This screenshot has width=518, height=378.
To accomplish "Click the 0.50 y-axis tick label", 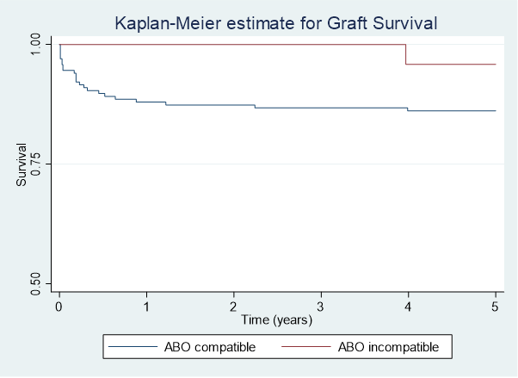I will (x=36, y=284).
